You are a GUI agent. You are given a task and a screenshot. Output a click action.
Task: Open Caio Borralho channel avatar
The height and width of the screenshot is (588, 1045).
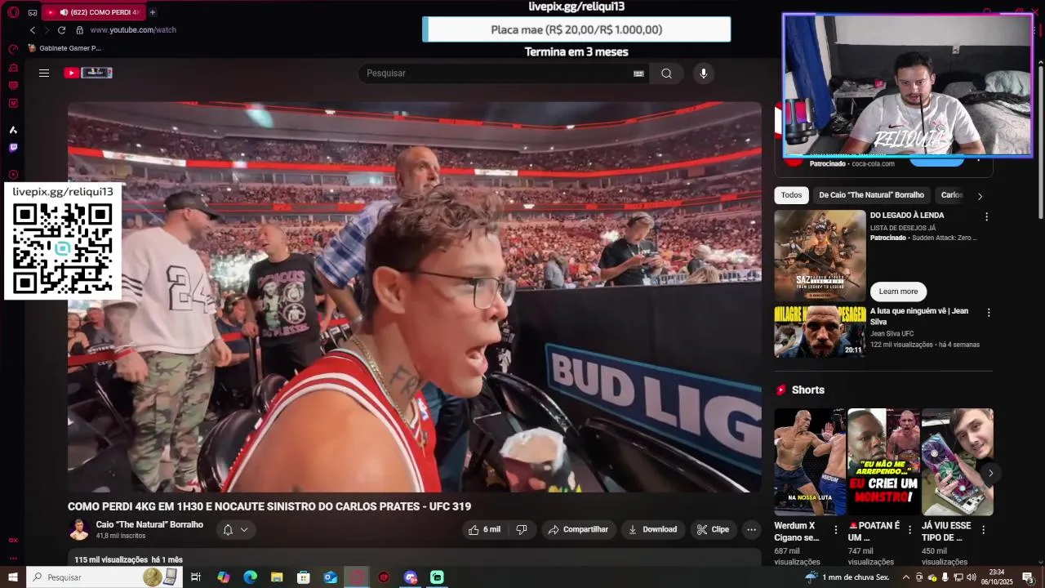pyautogui.click(x=79, y=529)
